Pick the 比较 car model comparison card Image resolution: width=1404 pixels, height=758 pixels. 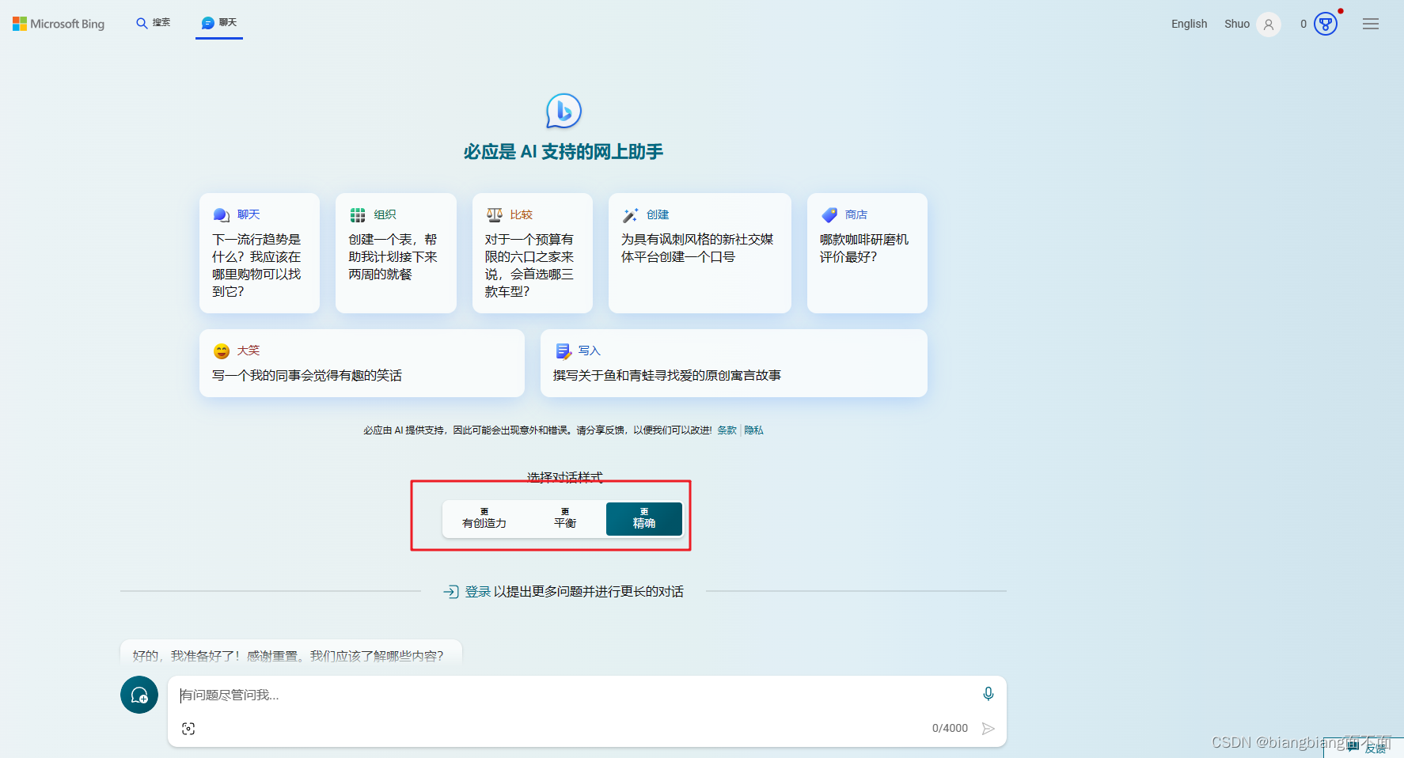pyautogui.click(x=533, y=253)
